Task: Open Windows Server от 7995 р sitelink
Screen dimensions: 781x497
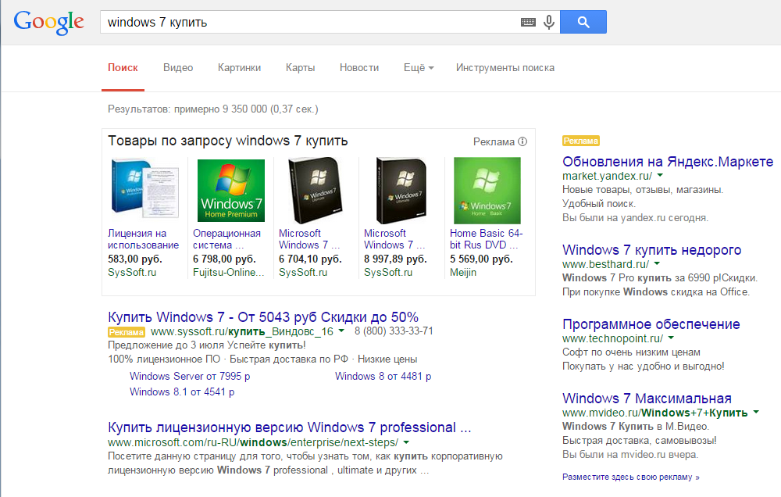Action: 190,377
